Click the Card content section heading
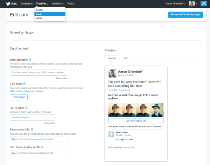210x165 pixels. 19,48
